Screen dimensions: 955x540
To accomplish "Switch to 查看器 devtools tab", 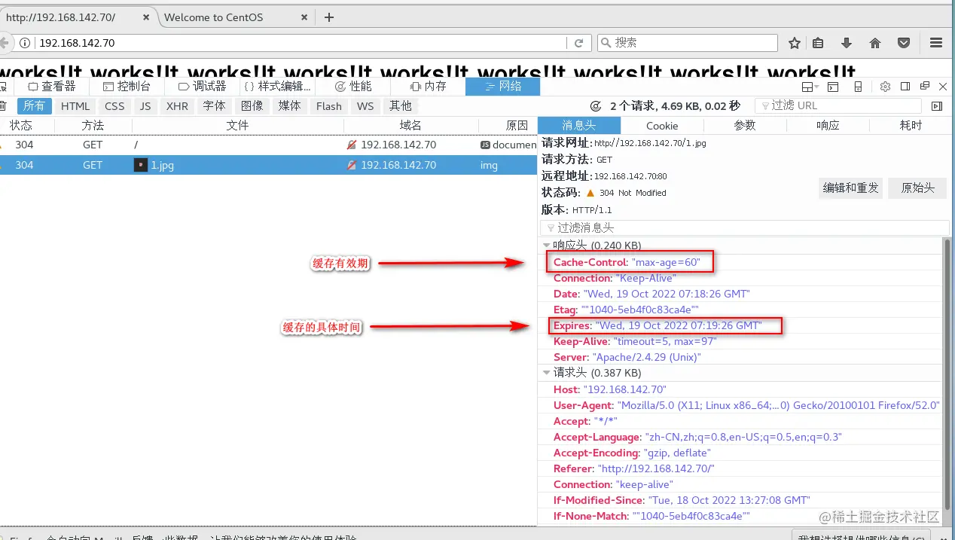I will coord(52,87).
